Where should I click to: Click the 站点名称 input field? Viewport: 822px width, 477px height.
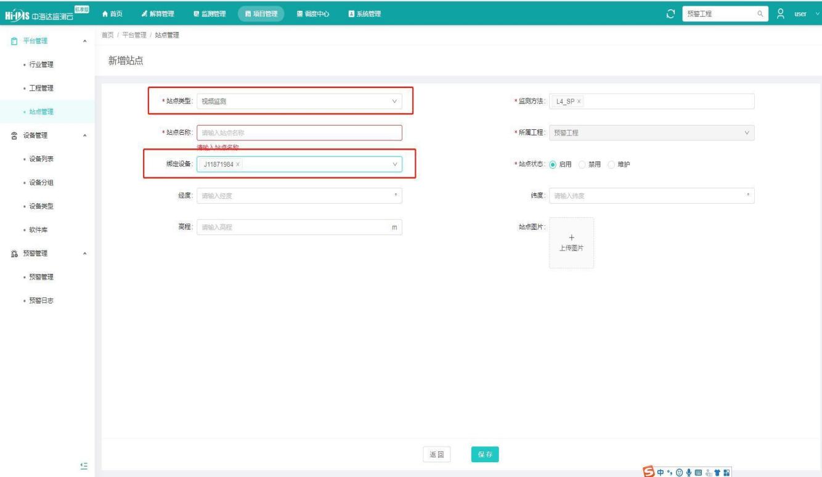(299, 133)
